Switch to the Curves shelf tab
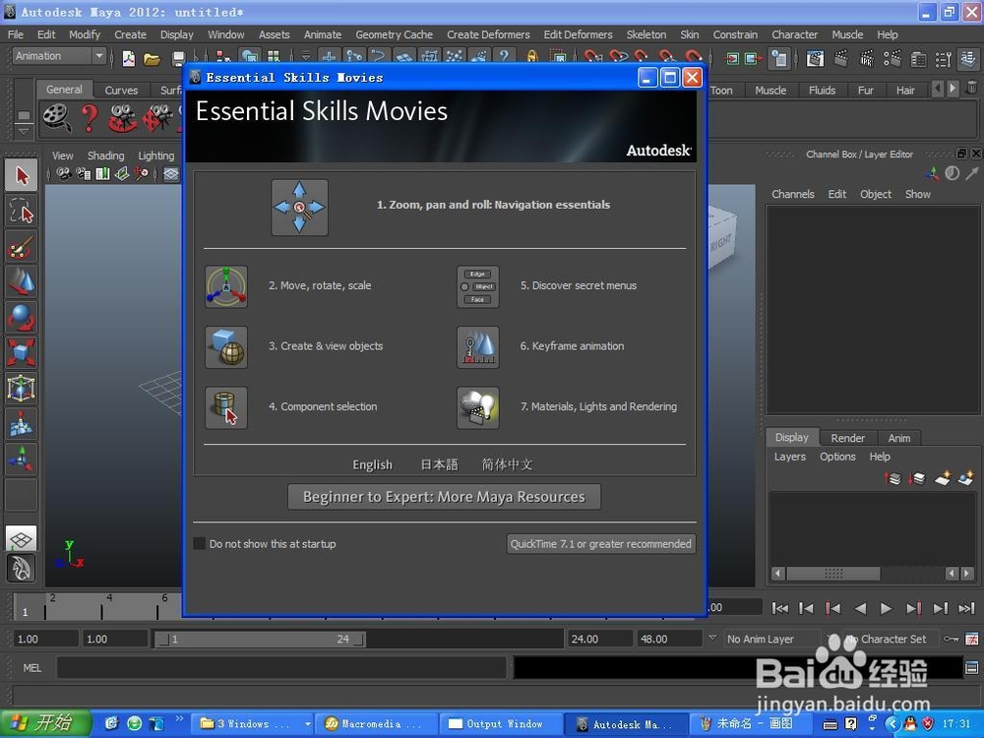This screenshot has width=984, height=738. [121, 91]
